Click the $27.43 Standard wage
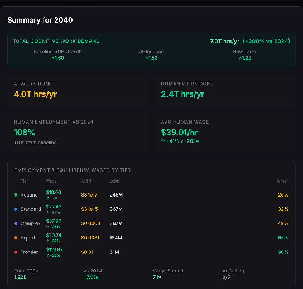The image size is (303, 289). [54, 207]
